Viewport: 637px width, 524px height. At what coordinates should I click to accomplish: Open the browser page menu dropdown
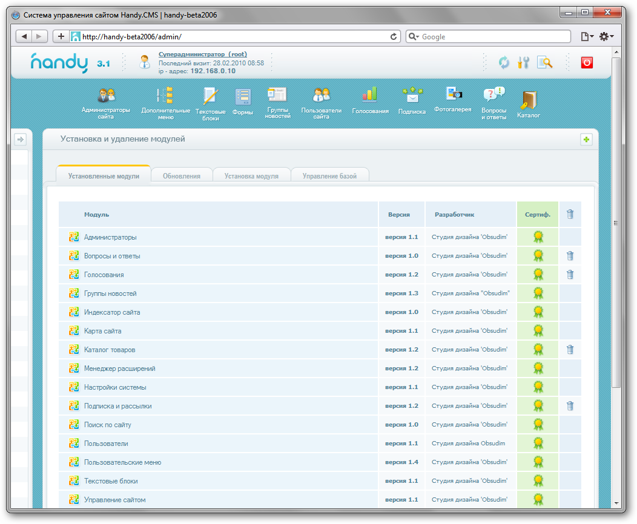tap(587, 37)
